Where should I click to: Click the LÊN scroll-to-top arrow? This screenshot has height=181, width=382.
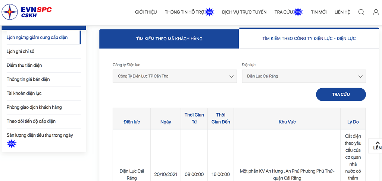click(377, 146)
